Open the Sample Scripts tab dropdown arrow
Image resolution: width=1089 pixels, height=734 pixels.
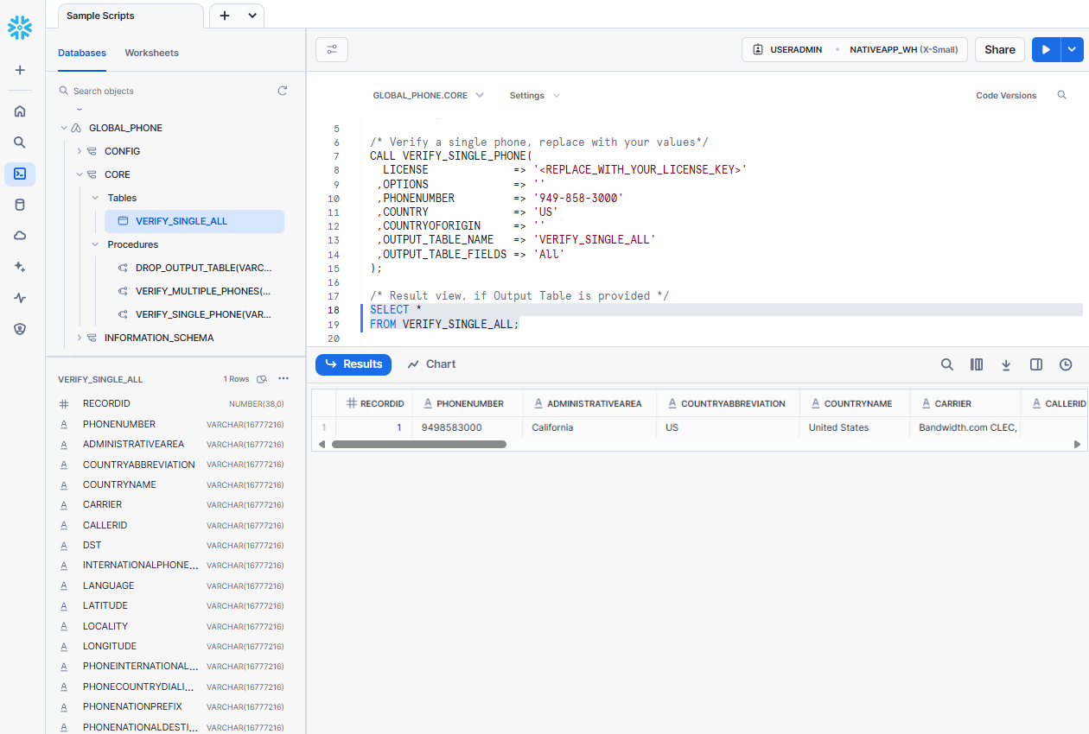[252, 16]
